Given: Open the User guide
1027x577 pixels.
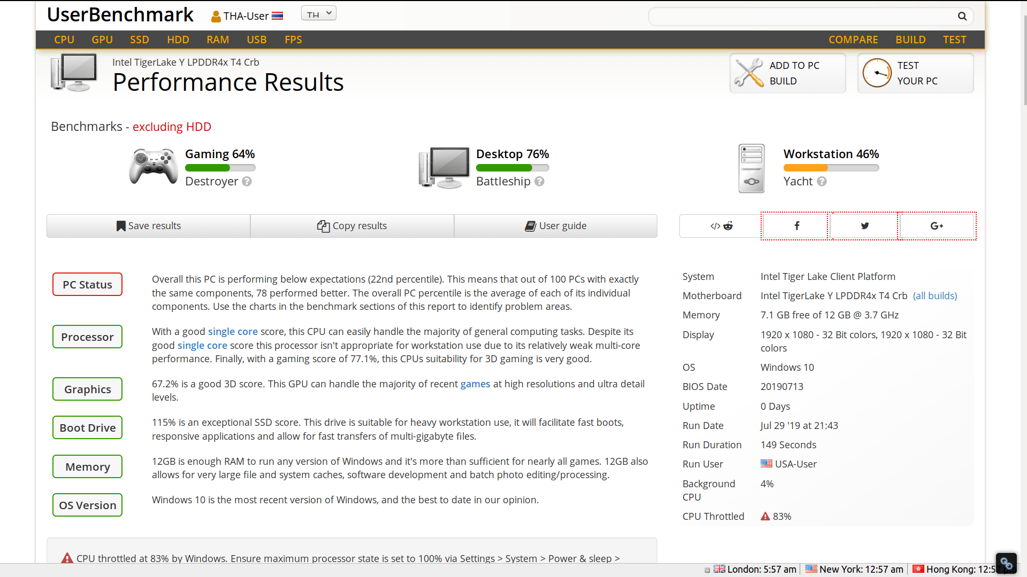Looking at the screenshot, I should click(555, 226).
